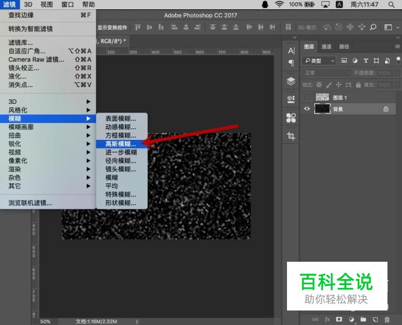Create a new layer group

363,319
